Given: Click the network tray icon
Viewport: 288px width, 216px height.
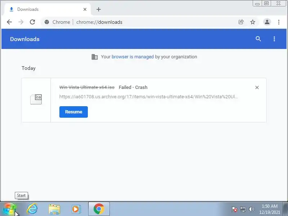Looking at the screenshot, I should [243, 209].
